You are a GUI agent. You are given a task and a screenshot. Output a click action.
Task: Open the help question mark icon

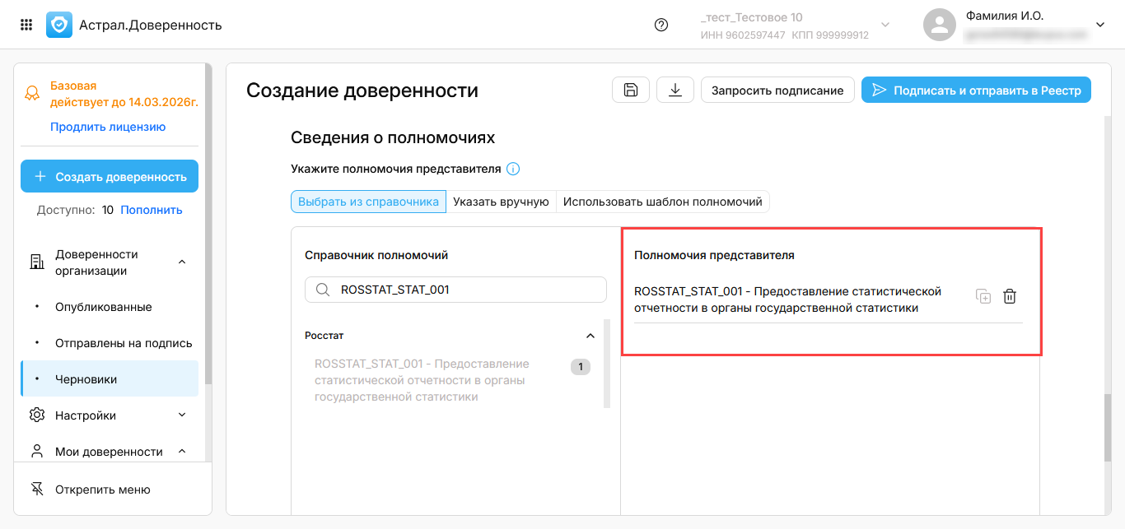661,25
